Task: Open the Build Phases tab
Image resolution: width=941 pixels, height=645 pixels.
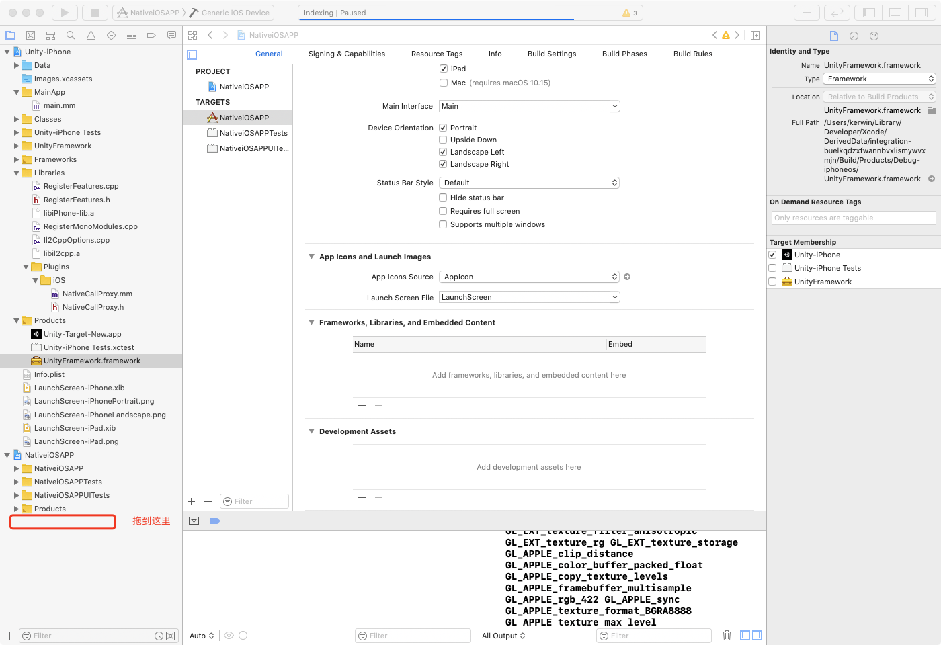Action: coord(624,54)
